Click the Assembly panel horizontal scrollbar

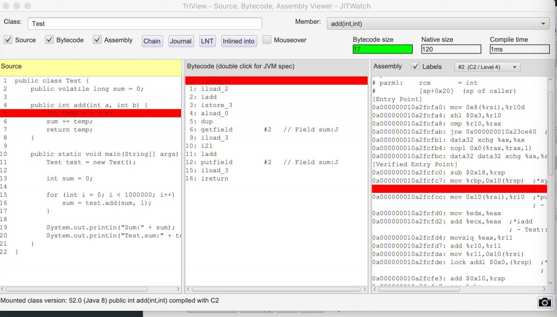[x=419, y=289]
